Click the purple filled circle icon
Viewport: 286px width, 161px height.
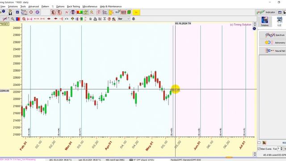38,13
